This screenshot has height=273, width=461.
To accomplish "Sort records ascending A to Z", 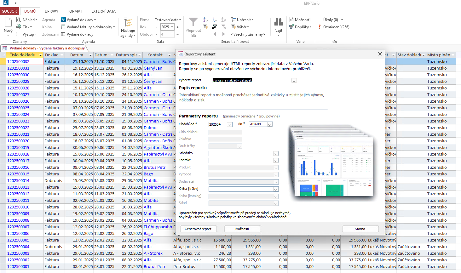I will (x=205, y=20).
